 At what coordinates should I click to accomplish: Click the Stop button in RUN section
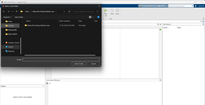click(117, 11)
